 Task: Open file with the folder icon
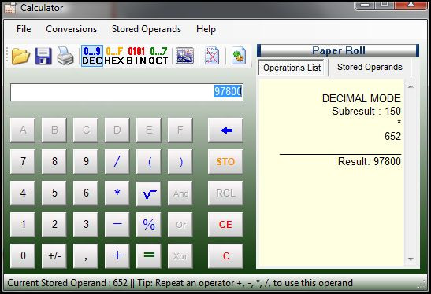coord(20,56)
